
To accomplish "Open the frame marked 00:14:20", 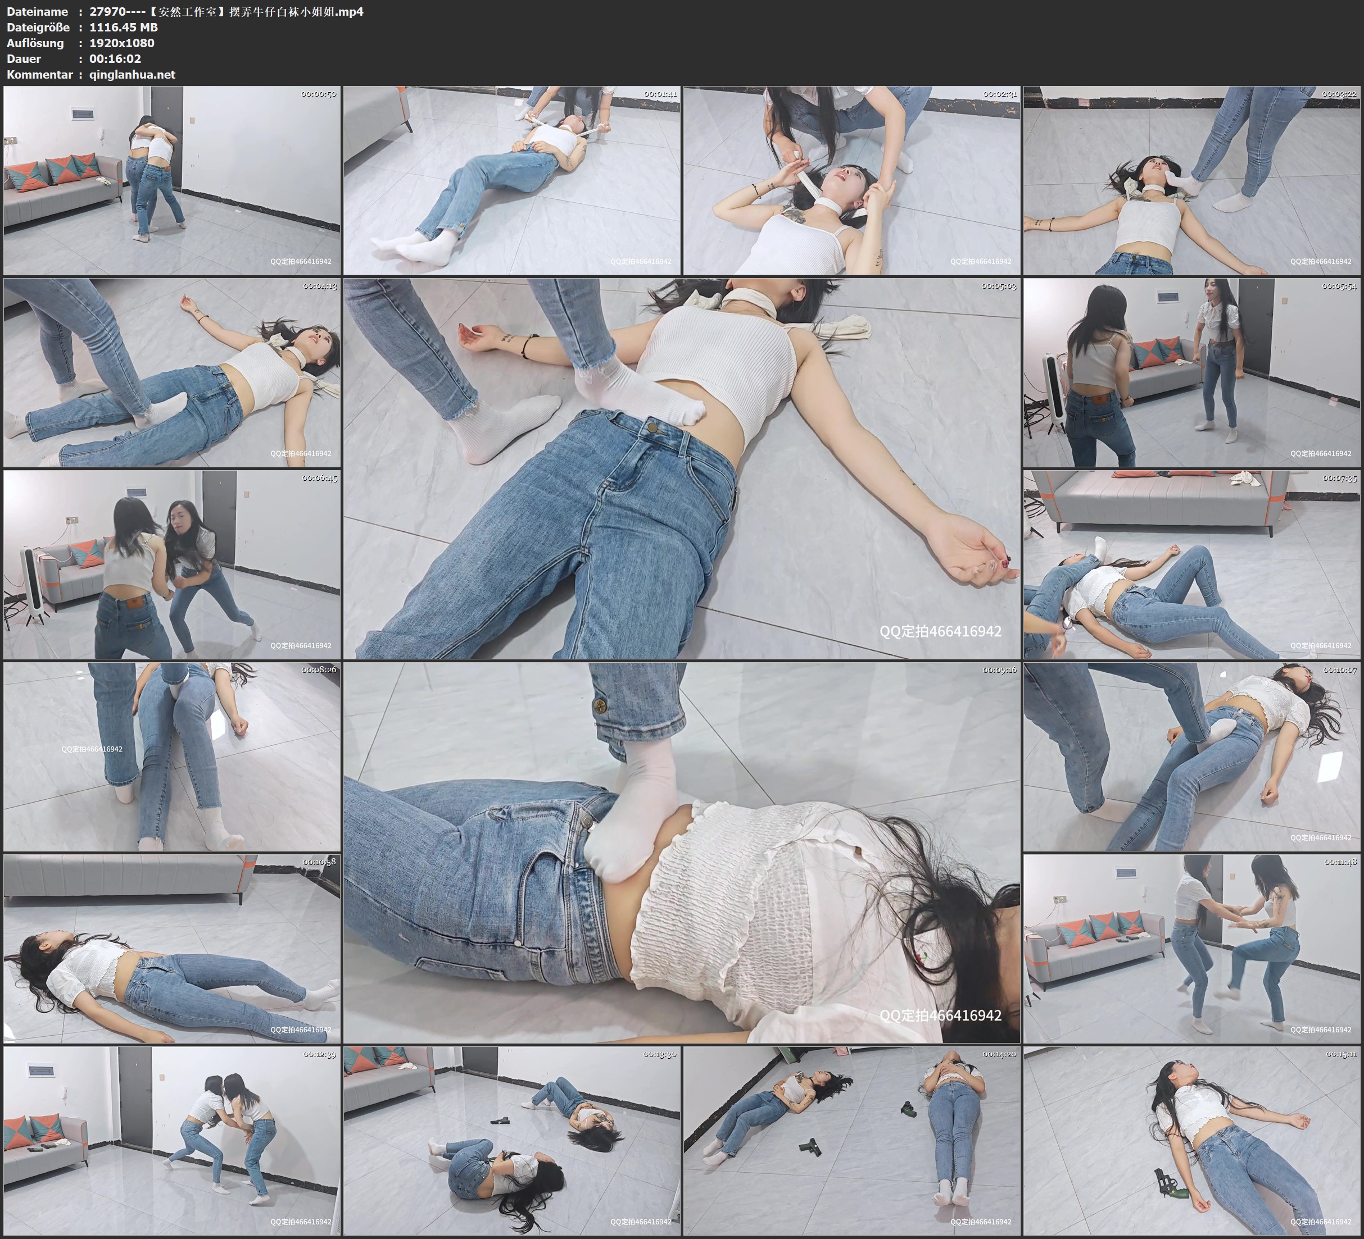I will point(851,1141).
